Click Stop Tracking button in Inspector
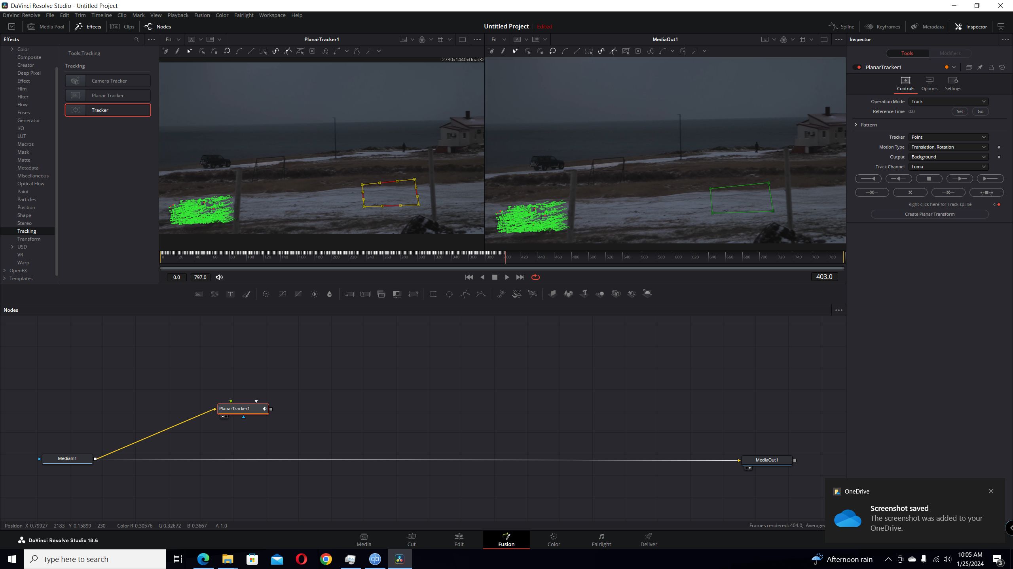 pyautogui.click(x=929, y=179)
